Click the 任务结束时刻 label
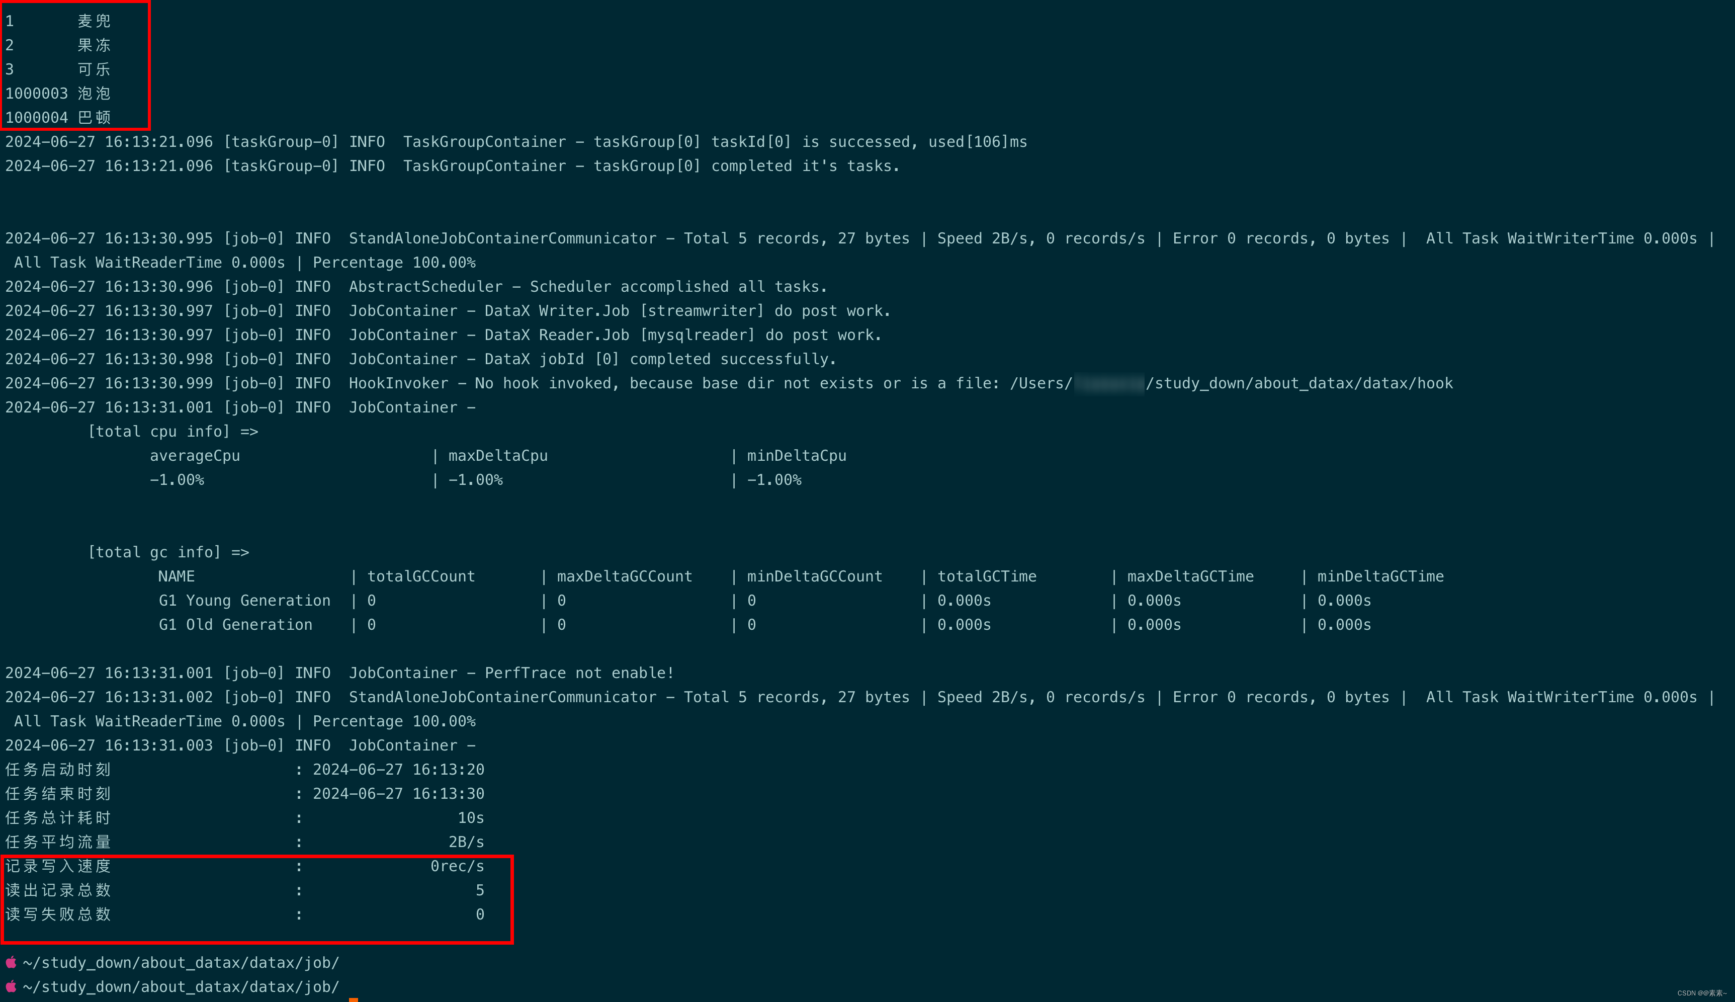The width and height of the screenshot is (1735, 1002). pos(58,793)
